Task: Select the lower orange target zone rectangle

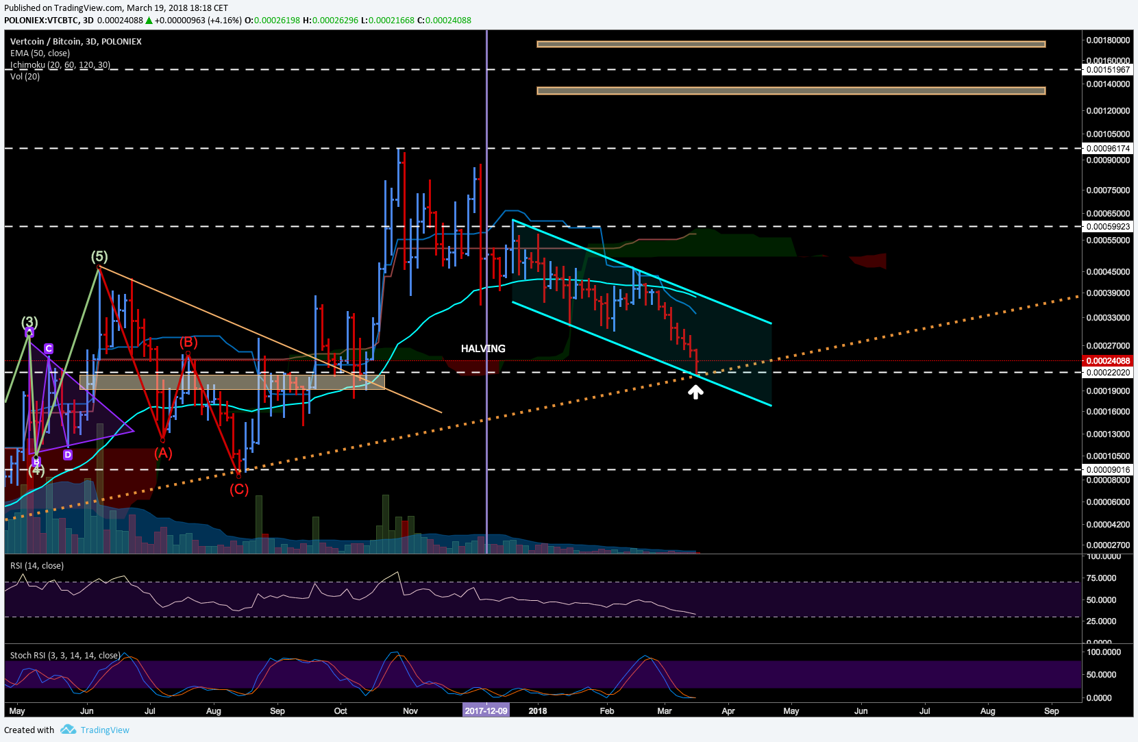Action: pos(791,90)
